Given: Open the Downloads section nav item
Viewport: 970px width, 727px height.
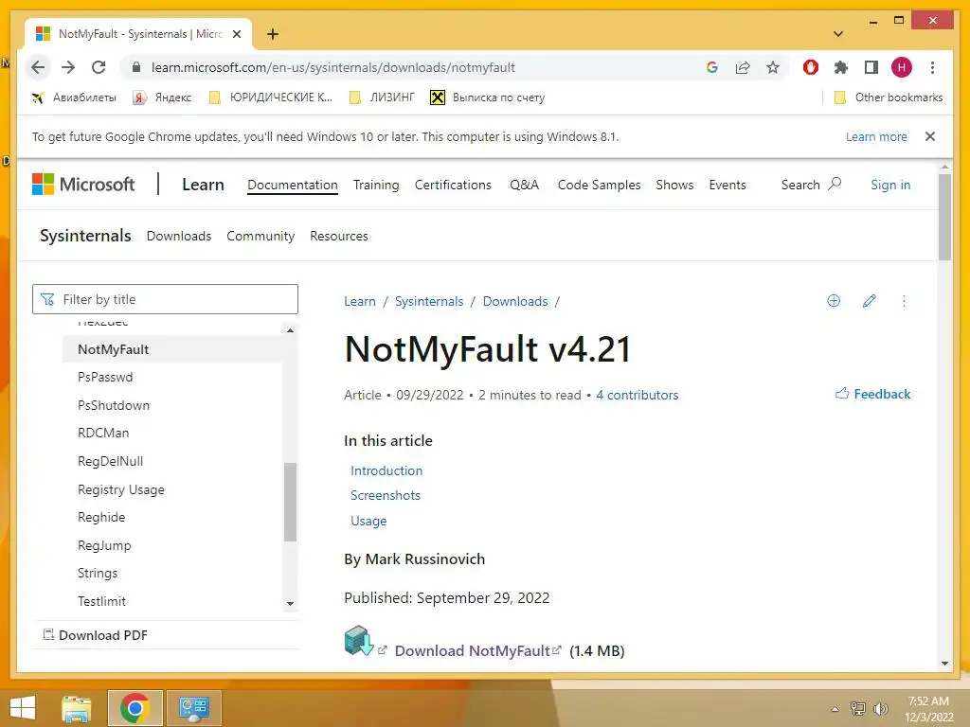Looking at the screenshot, I should (x=179, y=236).
